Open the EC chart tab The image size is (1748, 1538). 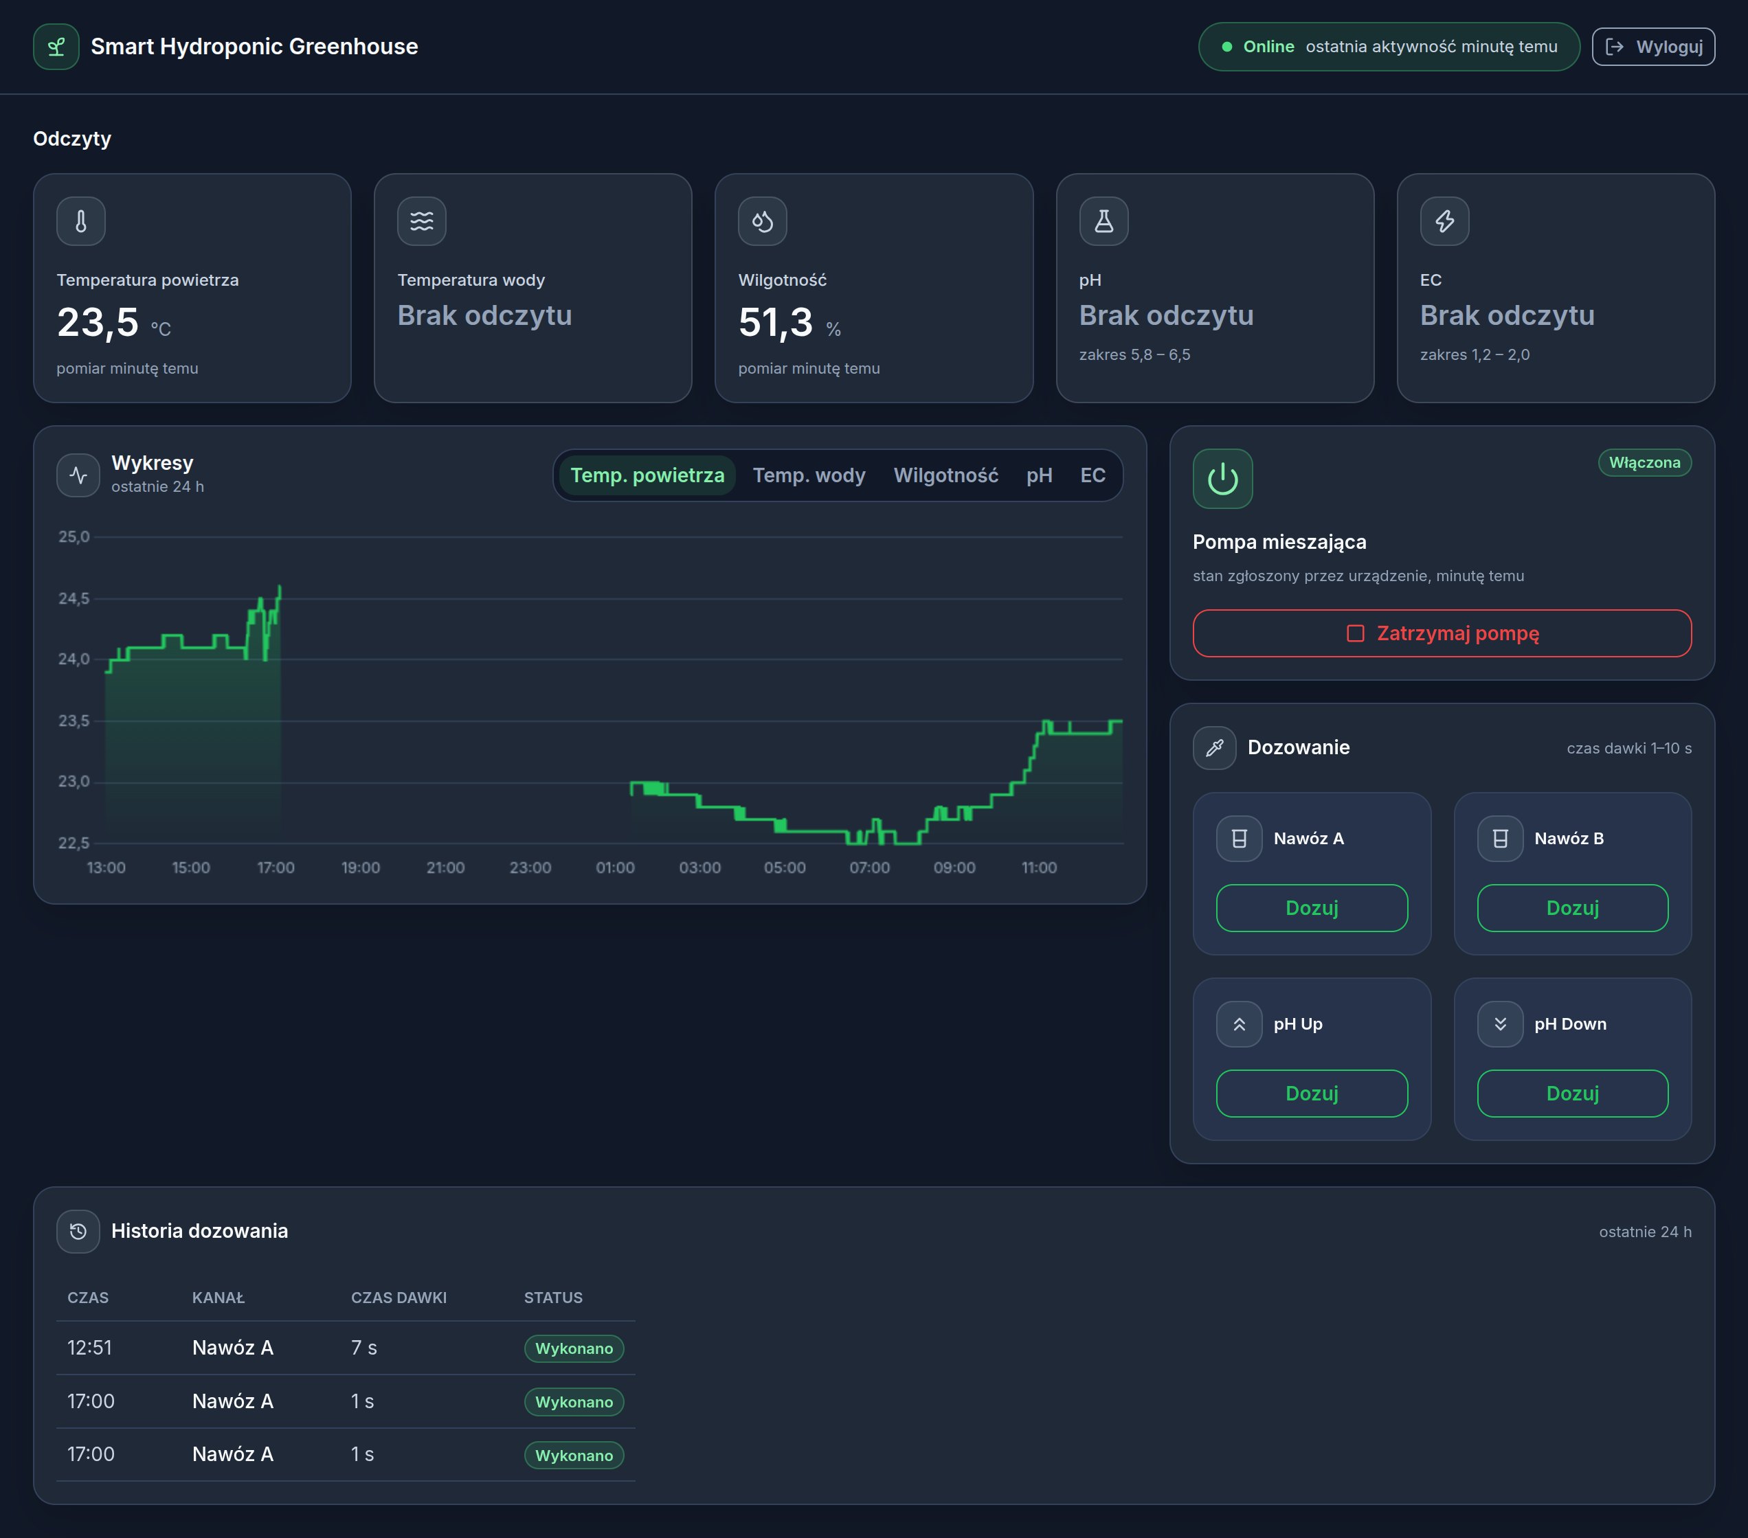pos(1093,475)
